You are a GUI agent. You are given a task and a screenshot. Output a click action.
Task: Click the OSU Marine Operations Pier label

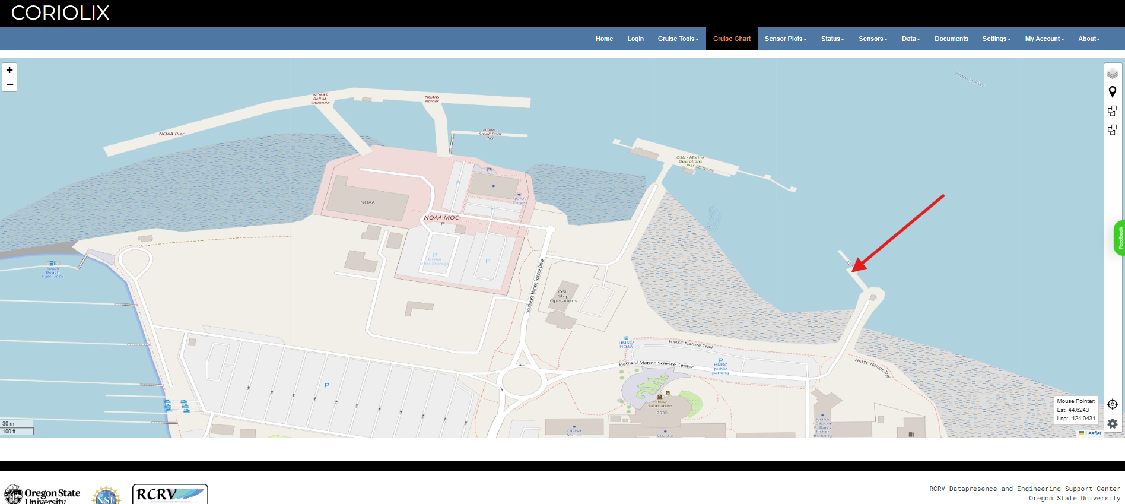[690, 161]
